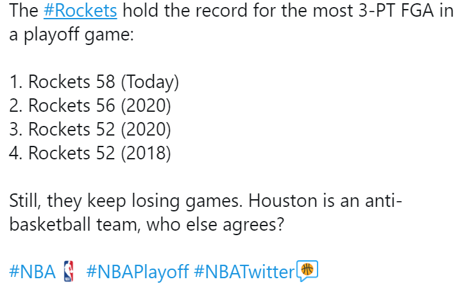Click the '(Today)' text in the list

tap(150, 82)
